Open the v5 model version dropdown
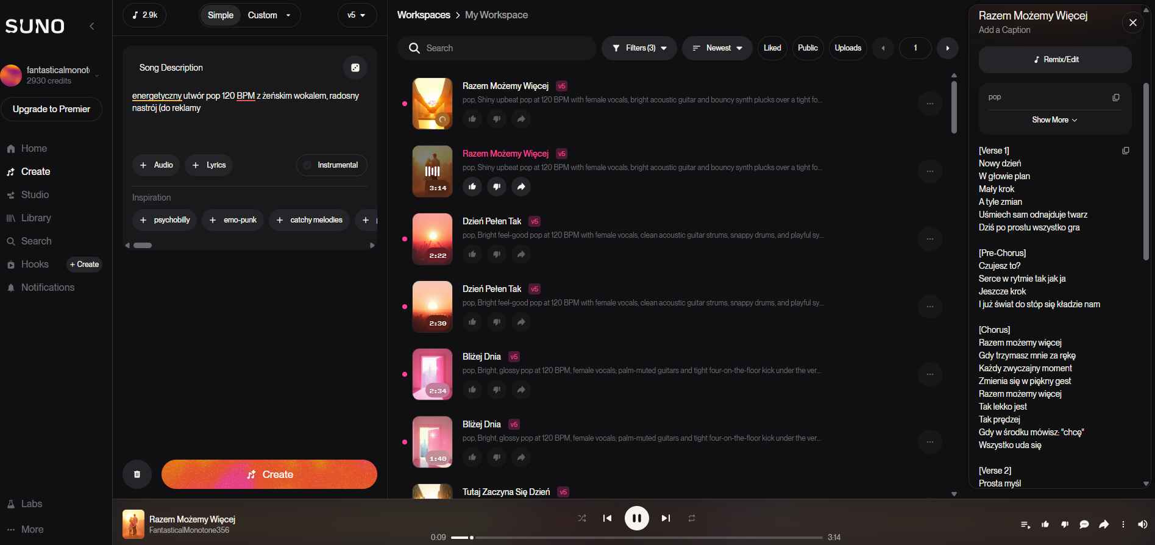Viewport: 1155px width, 545px height. coord(357,15)
